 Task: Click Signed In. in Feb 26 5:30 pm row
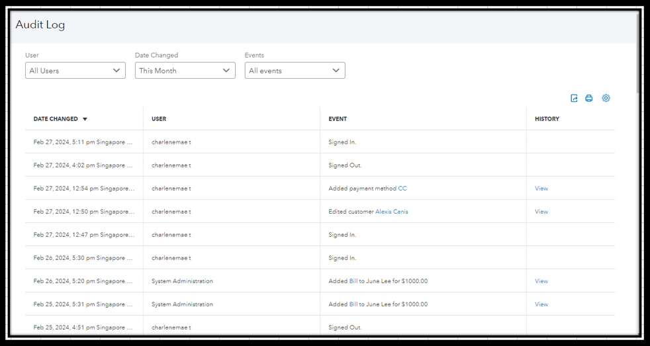pos(342,258)
